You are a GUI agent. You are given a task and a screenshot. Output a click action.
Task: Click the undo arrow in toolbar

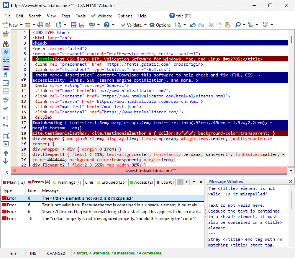click(193, 25)
